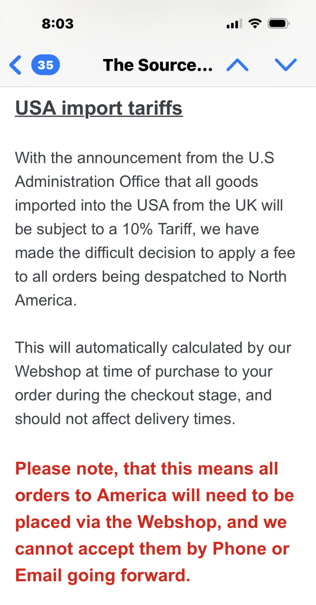Tap the Wi-Fi status icon
This screenshot has width=316, height=605.
(255, 23)
